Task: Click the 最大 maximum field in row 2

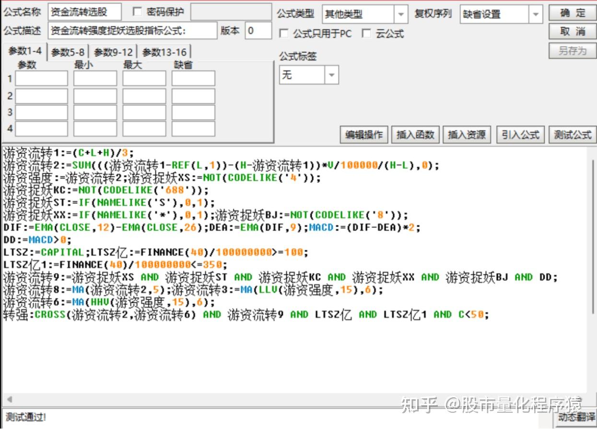Action: click(x=144, y=96)
